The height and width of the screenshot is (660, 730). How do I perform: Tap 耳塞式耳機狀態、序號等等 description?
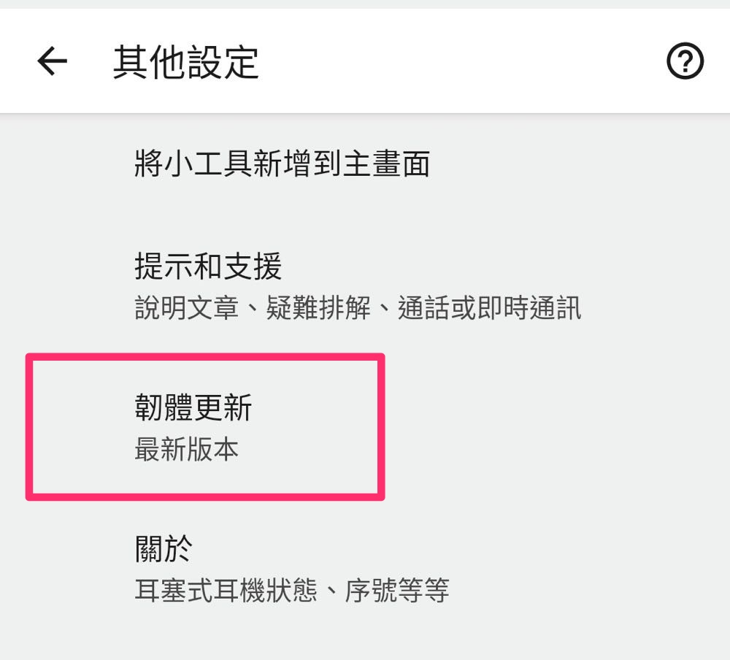[x=292, y=590]
